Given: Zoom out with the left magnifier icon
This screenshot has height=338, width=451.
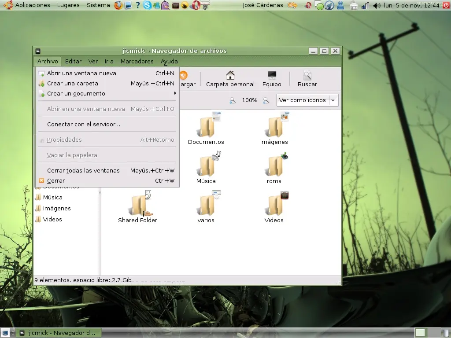Looking at the screenshot, I should [x=233, y=100].
